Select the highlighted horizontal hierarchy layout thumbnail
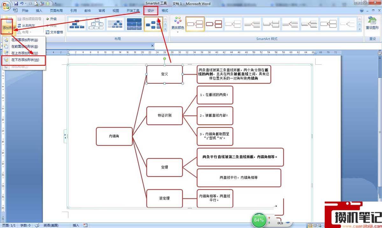The image size is (382, 228). pos(153,24)
